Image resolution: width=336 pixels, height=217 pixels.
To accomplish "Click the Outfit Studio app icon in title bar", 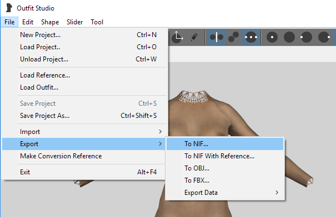I will point(9,8).
